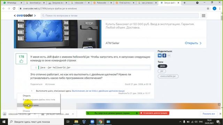Screen dimensions: 223x125
Task: Click 'Показать все' downloads button
Action: (209, 114)
